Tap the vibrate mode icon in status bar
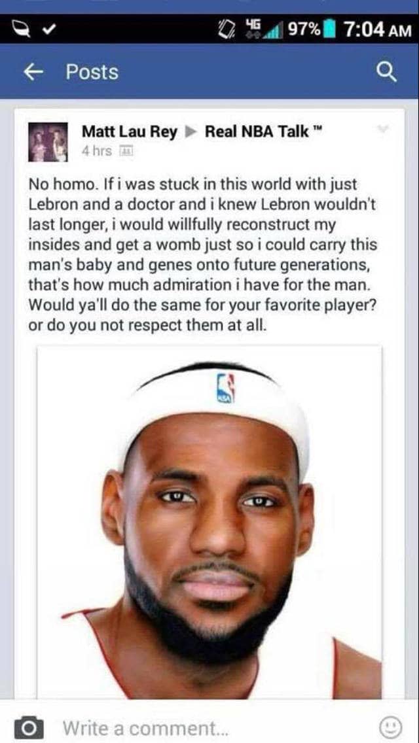Image resolution: width=419 pixels, height=743 pixels. click(x=222, y=30)
